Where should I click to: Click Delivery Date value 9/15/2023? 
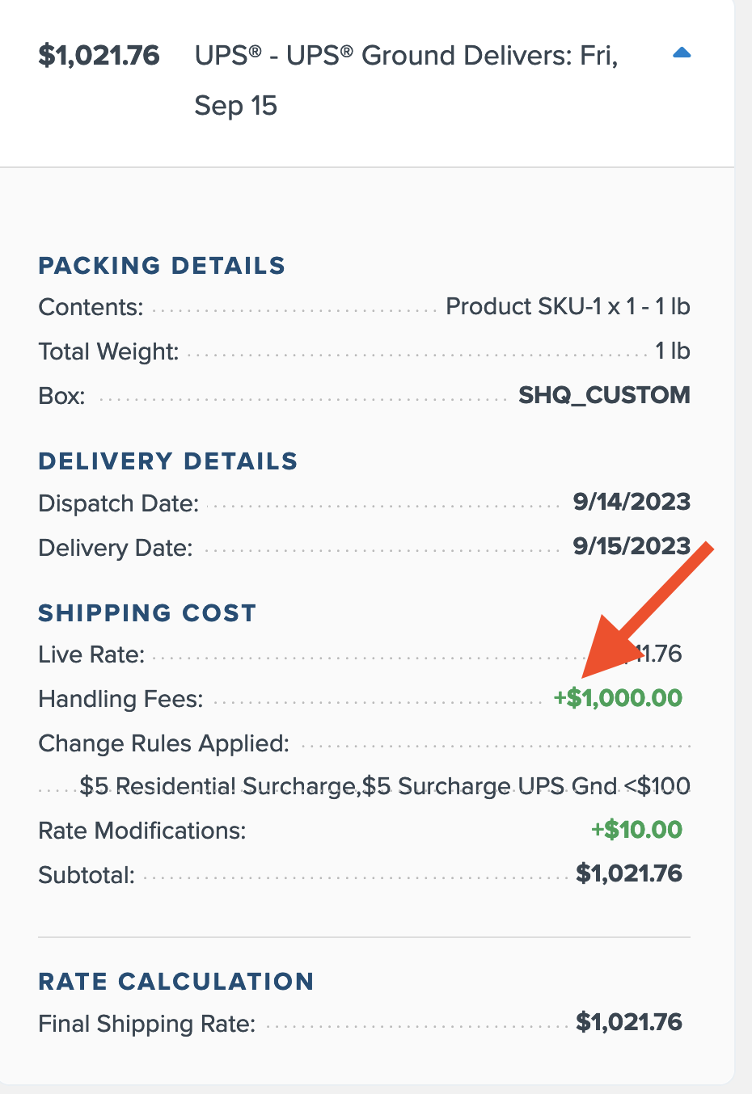pos(631,546)
